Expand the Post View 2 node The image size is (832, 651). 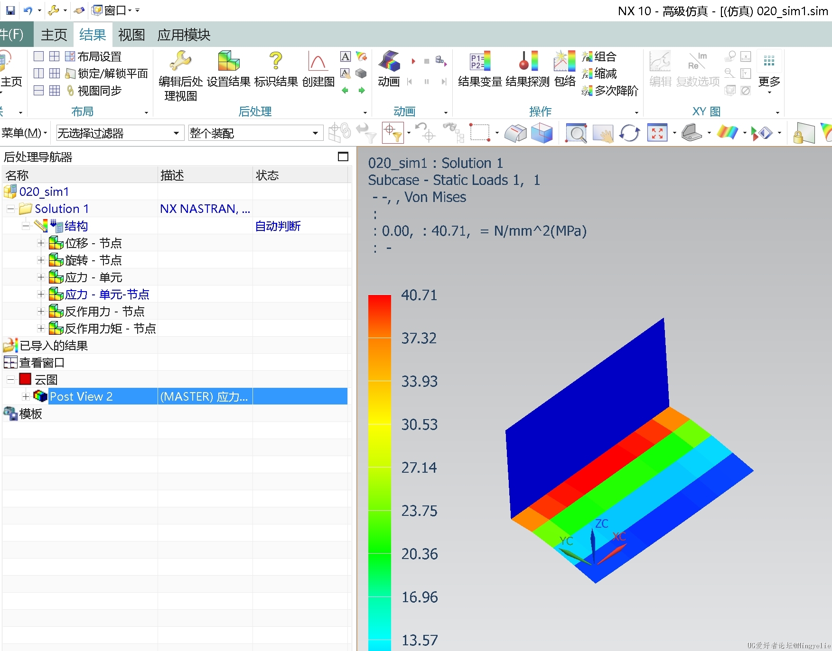26,396
